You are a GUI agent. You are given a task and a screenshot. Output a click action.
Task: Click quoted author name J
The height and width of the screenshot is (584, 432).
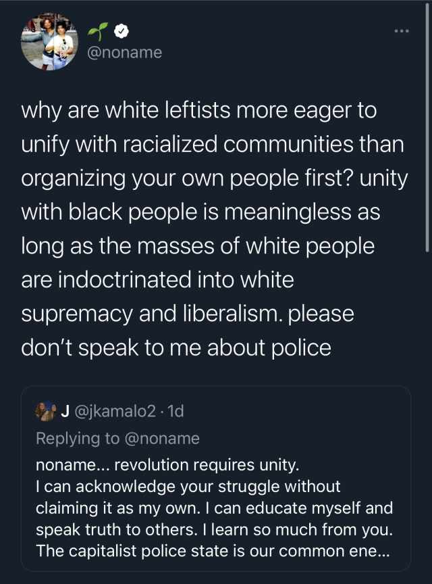(65, 410)
